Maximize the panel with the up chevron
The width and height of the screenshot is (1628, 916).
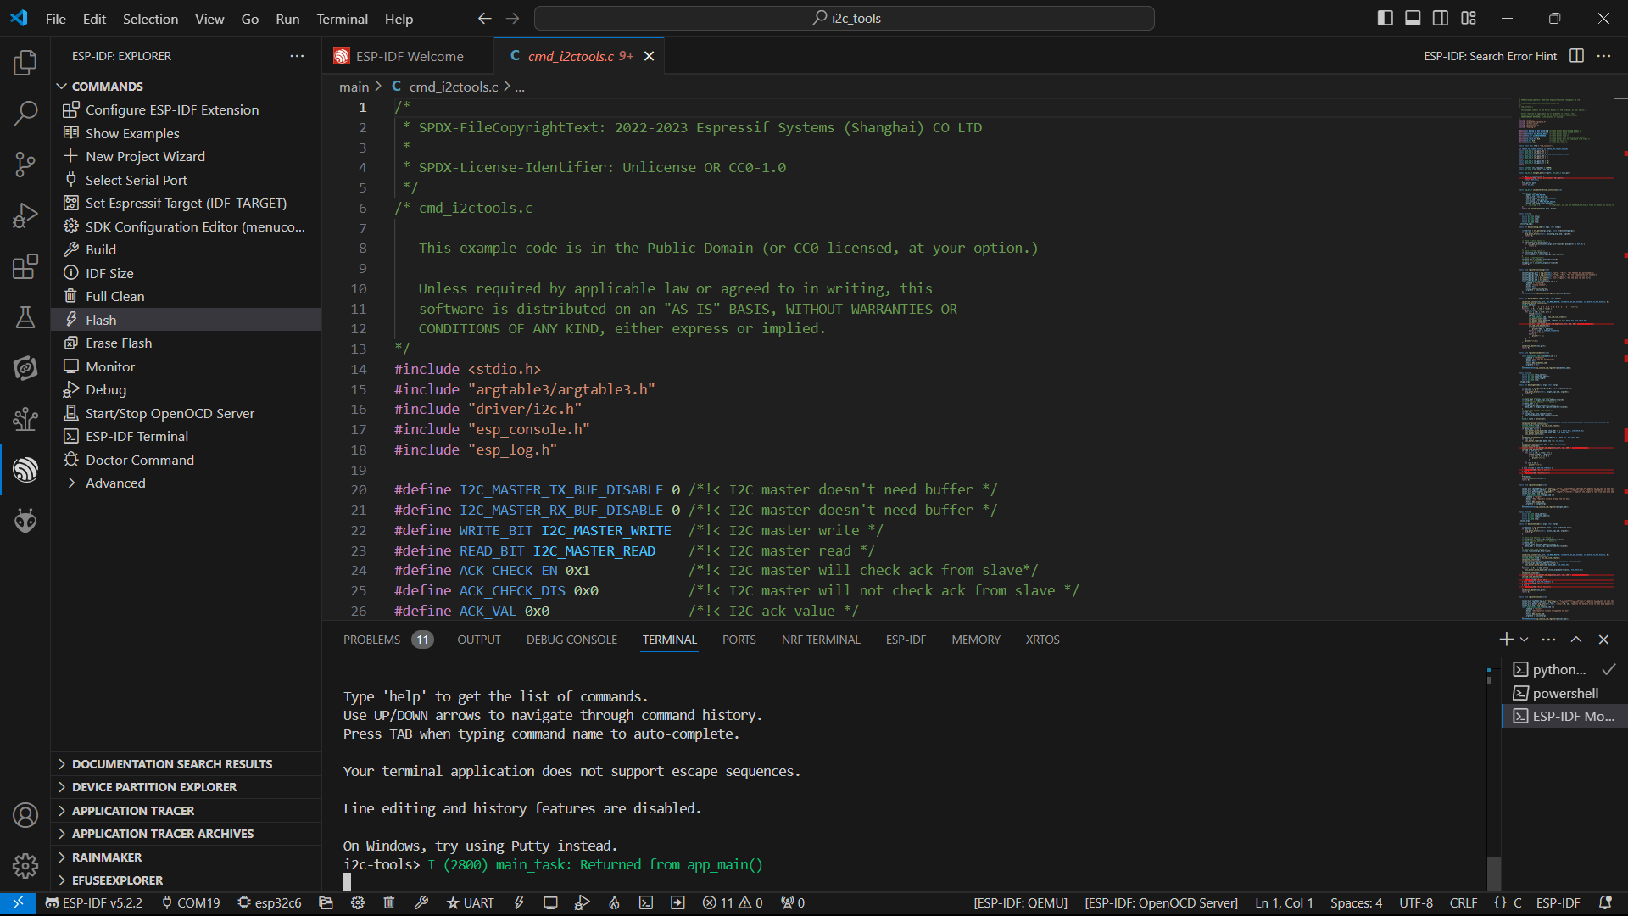tap(1576, 640)
